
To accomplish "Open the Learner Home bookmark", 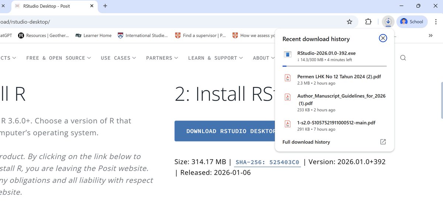I will pyautogui.click(x=93, y=36).
